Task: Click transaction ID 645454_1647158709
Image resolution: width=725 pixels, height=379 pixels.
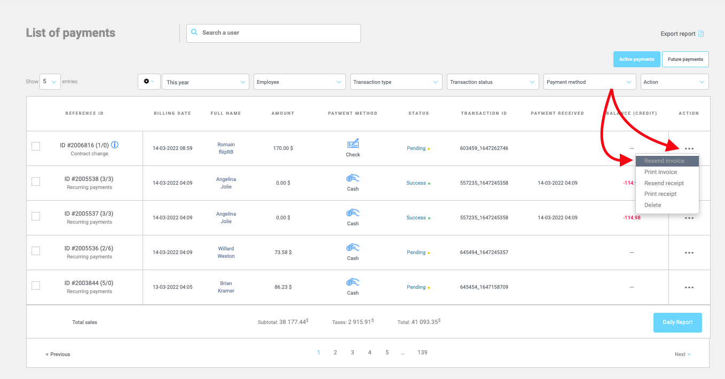Action: [484, 287]
